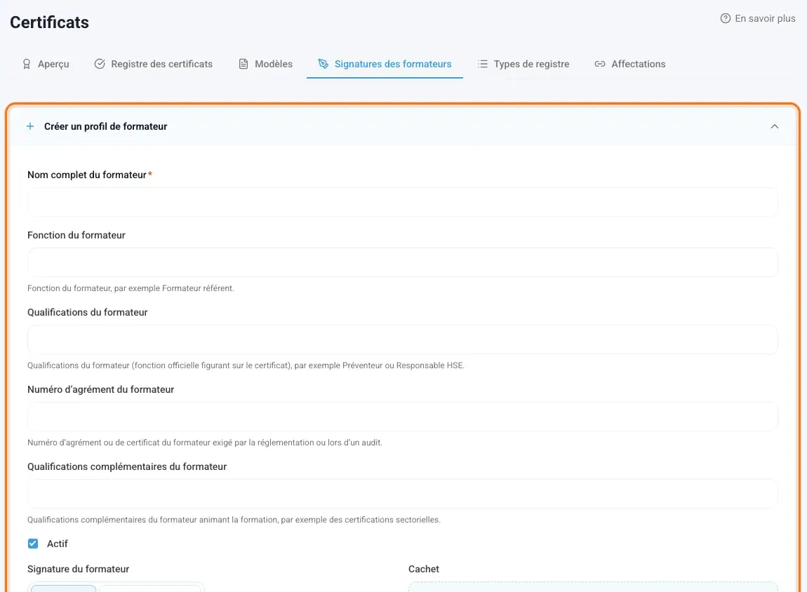The height and width of the screenshot is (592, 807).
Task: Focus the Fonction du formateur field
Action: pos(403,262)
